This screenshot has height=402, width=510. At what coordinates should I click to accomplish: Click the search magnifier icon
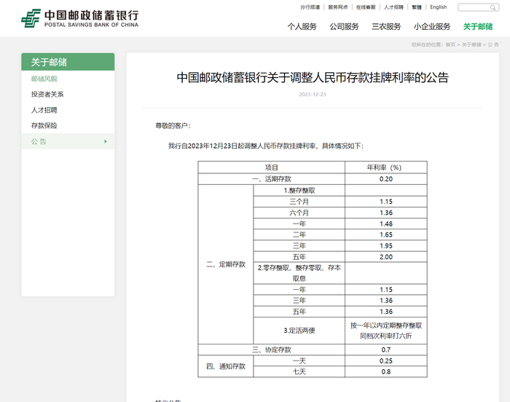point(493,7)
